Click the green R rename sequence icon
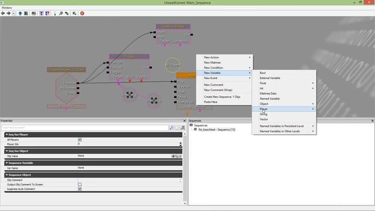Viewport: 375px width, 211px height. click(26, 13)
